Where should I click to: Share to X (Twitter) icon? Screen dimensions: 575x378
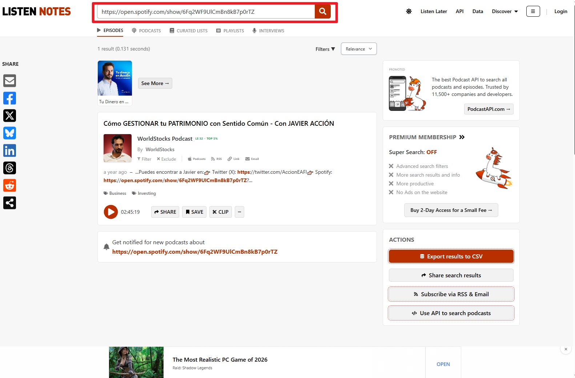10,116
